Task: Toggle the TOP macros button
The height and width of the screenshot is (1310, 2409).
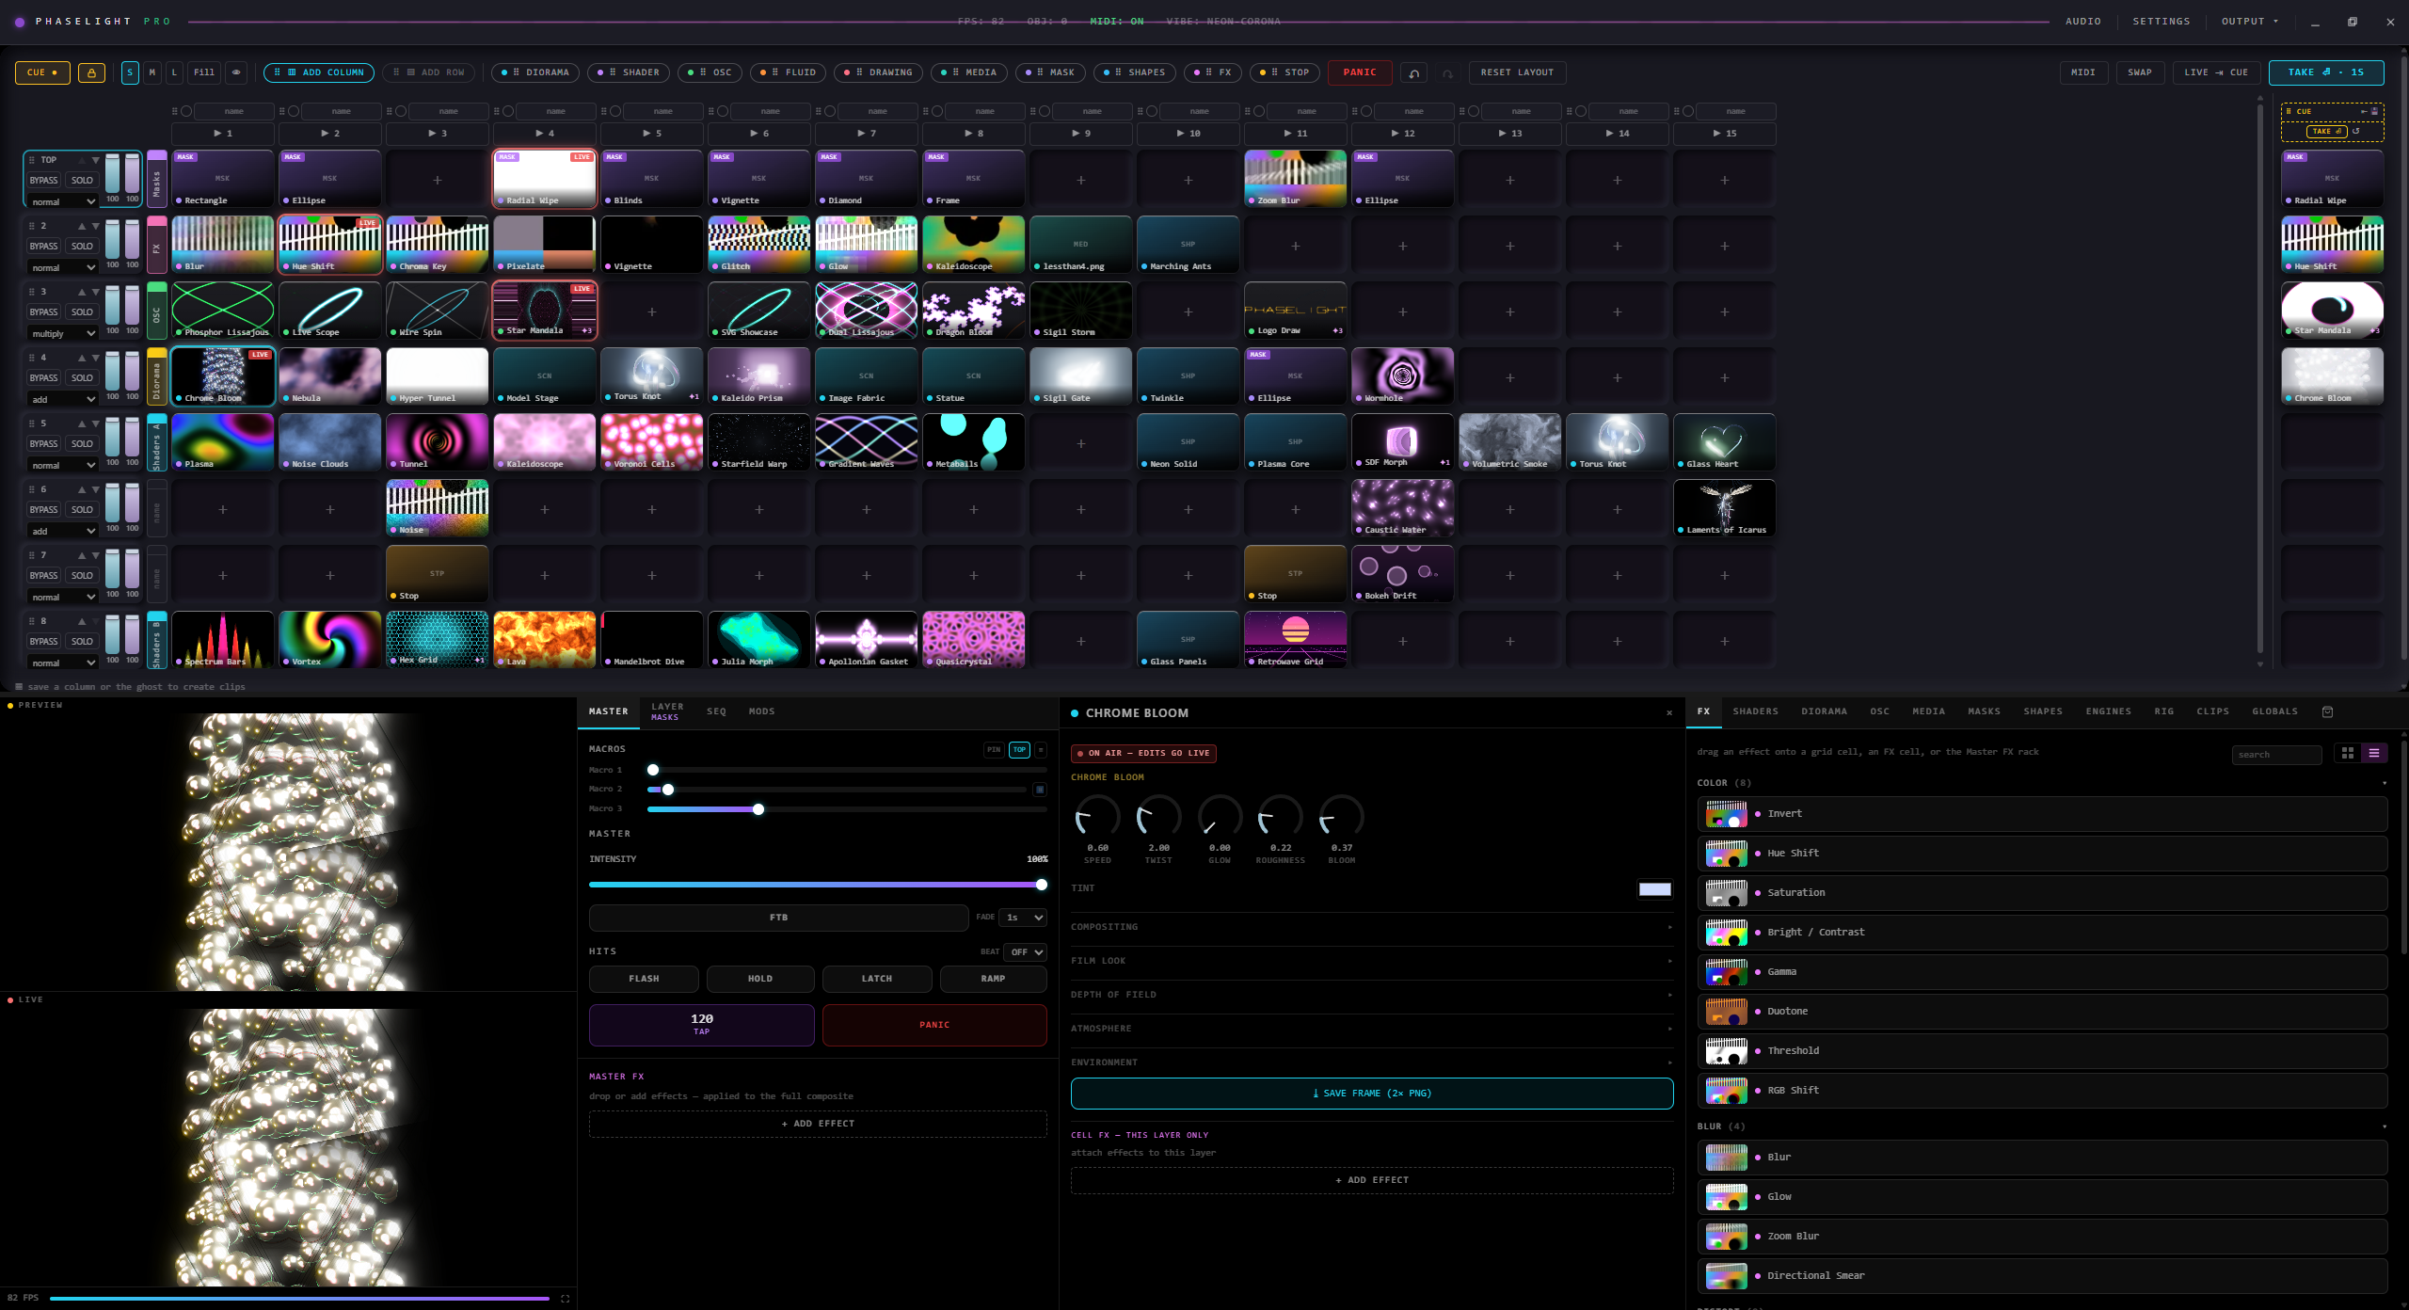Action: 1019,750
